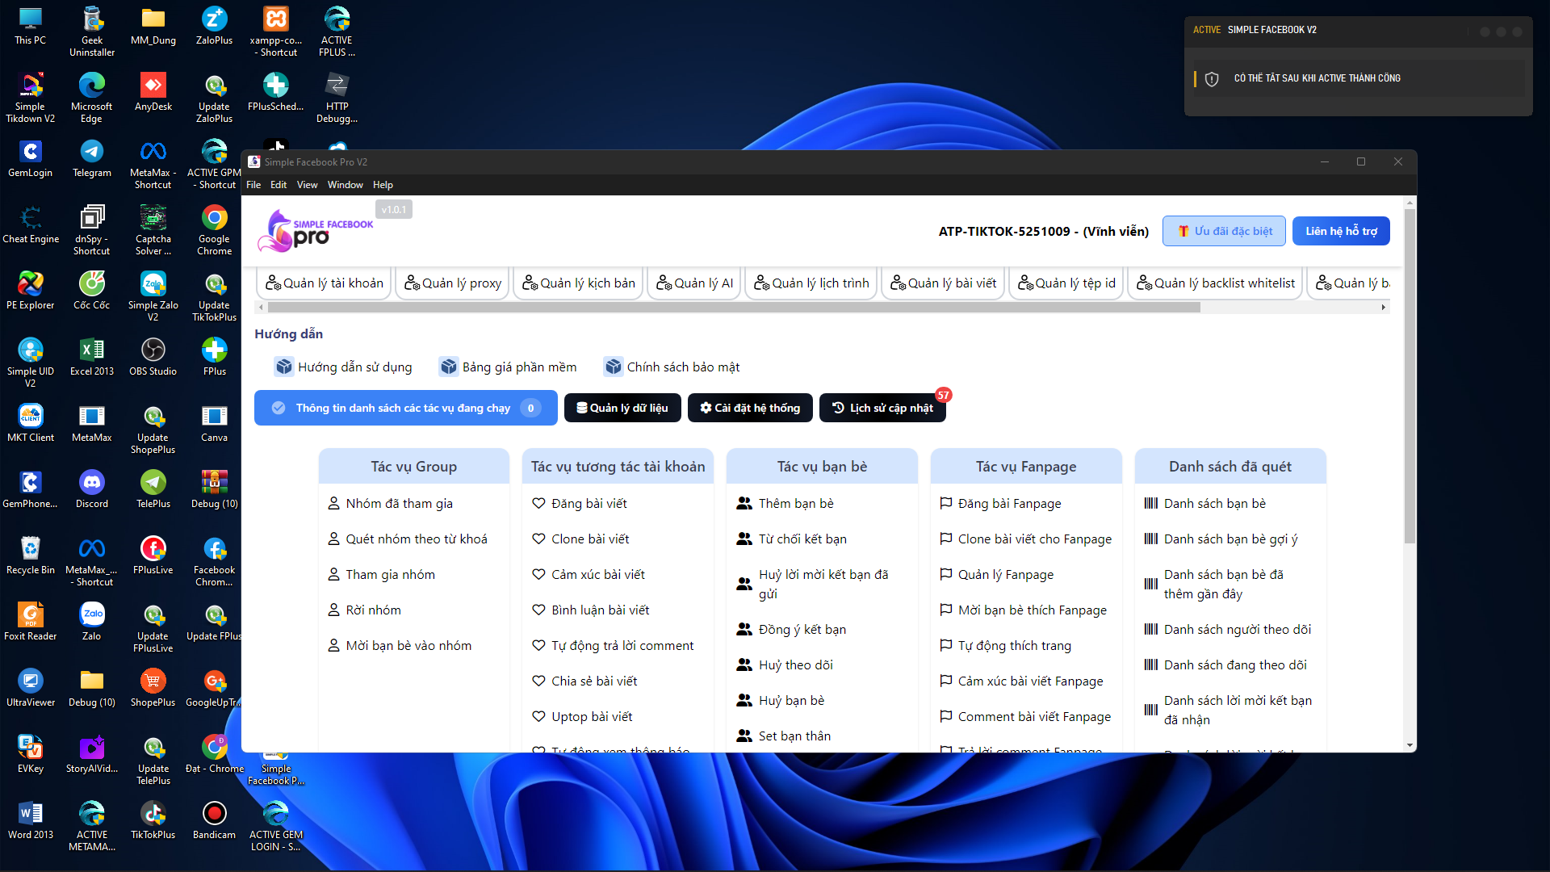The image size is (1550, 872).
Task: Select the Excel 2013 desktop icon
Action: click(x=92, y=357)
